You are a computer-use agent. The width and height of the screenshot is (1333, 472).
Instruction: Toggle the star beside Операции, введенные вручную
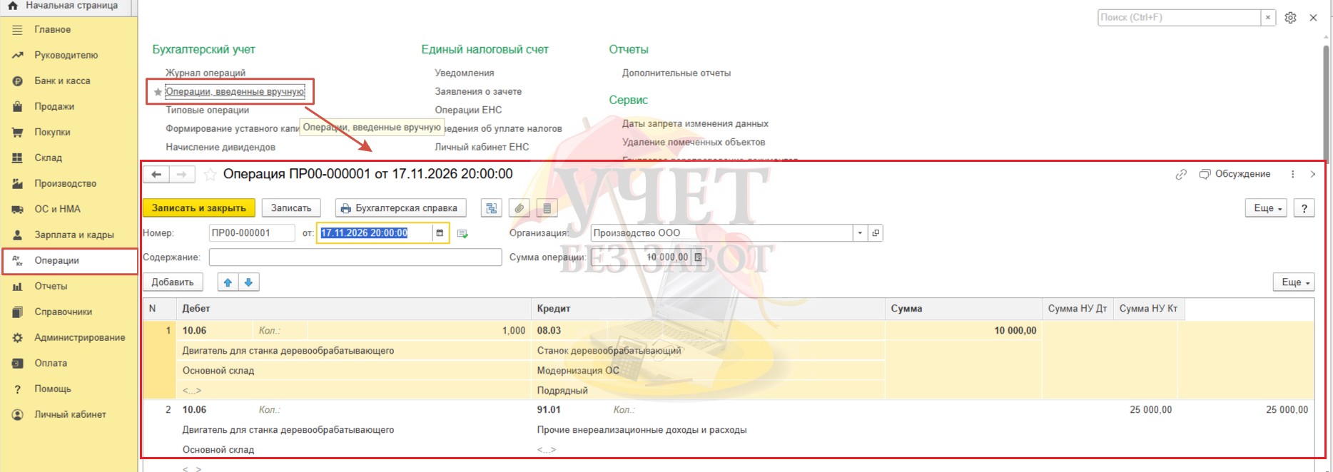pyautogui.click(x=158, y=92)
